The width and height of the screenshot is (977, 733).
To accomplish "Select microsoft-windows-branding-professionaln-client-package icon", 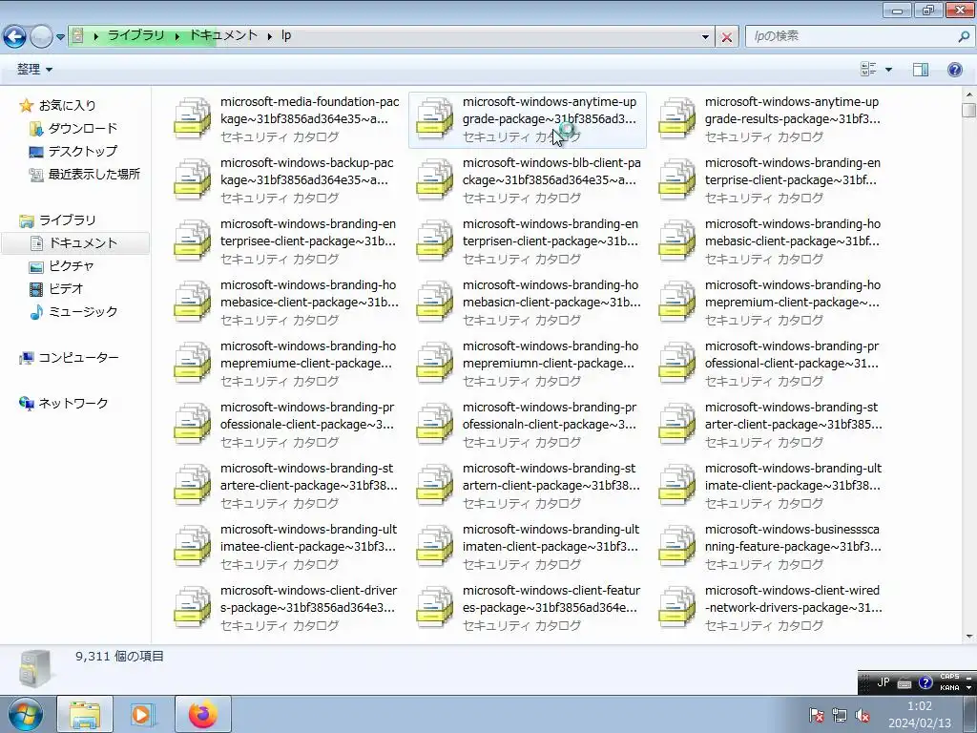I will click(x=434, y=423).
